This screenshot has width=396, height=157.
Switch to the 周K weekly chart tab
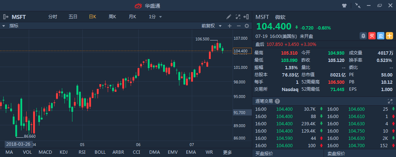tap(112, 17)
